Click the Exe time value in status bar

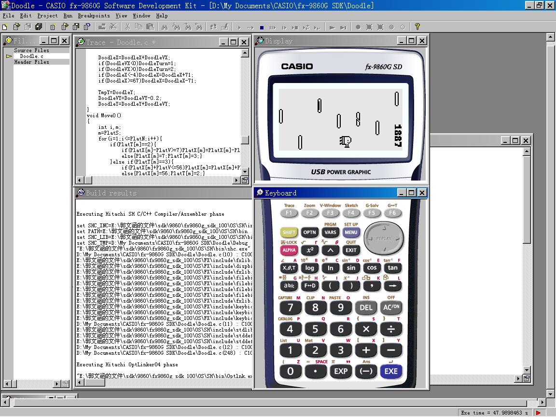pyautogui.click(x=494, y=413)
